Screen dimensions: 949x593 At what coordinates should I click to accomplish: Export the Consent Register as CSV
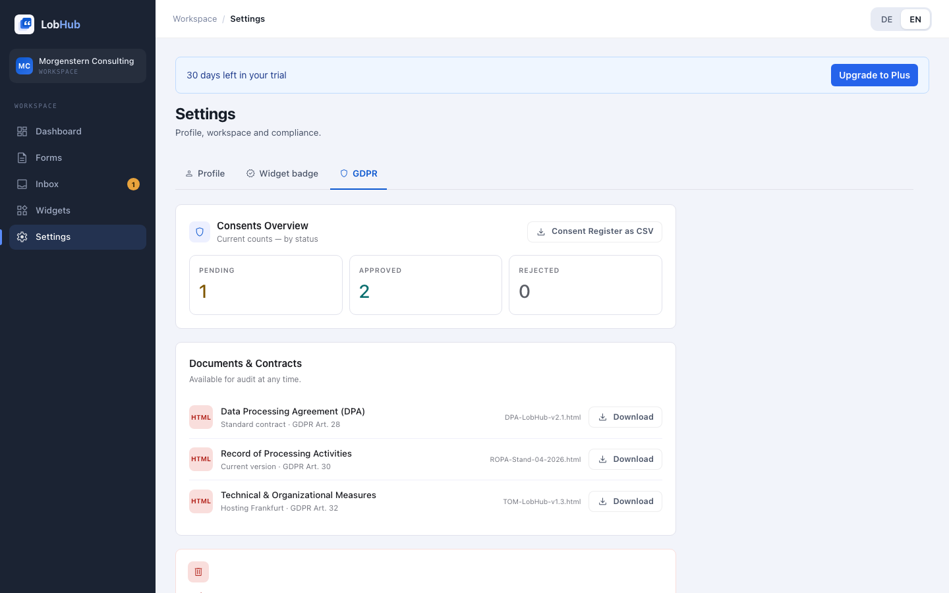(x=594, y=232)
